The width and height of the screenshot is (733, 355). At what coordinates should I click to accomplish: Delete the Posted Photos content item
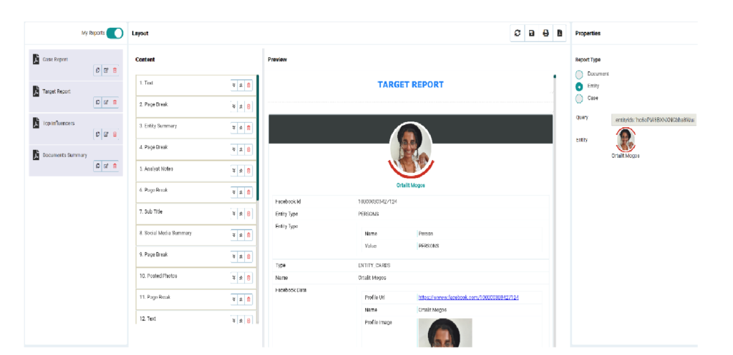click(x=249, y=278)
